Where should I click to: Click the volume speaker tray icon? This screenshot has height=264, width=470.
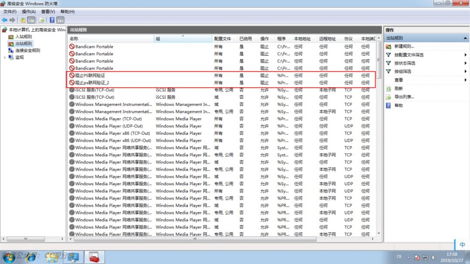(433, 257)
